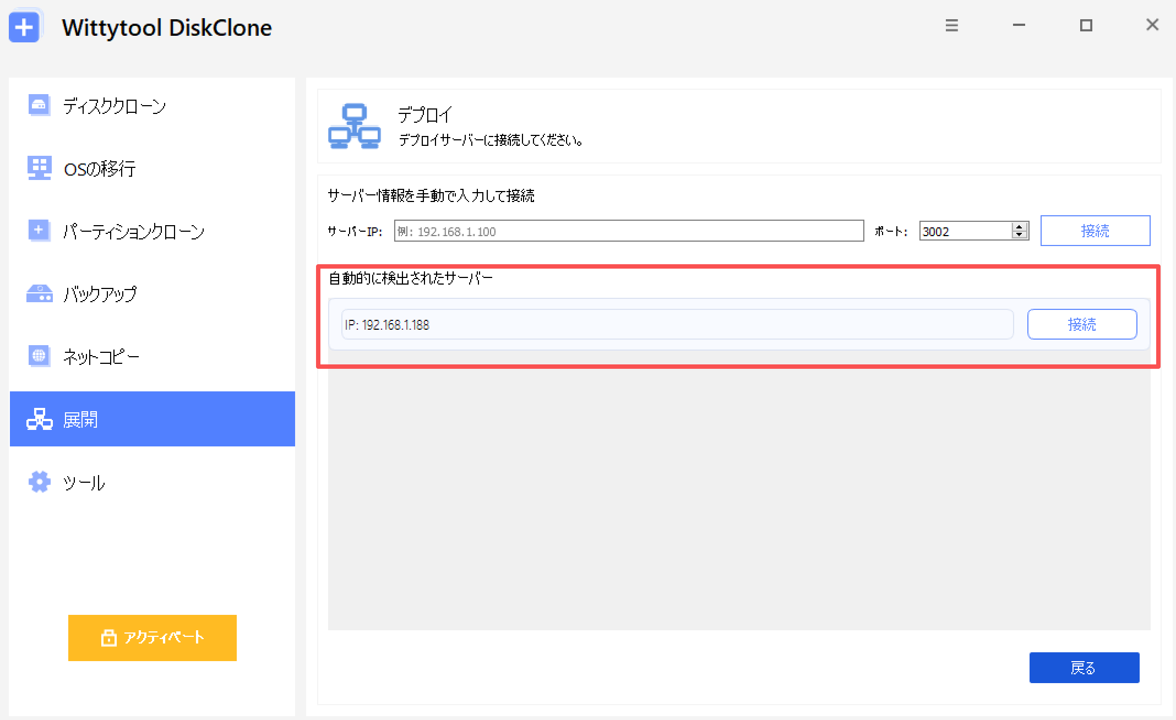
Task: Select the パーティションクローン plus icon
Action: coord(39,230)
